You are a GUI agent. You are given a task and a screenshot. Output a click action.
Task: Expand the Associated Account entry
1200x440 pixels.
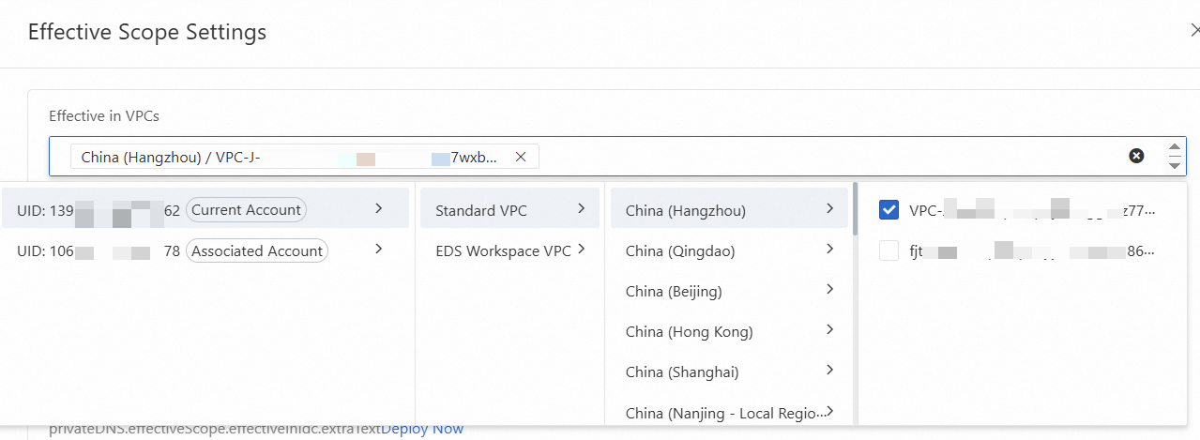click(378, 250)
